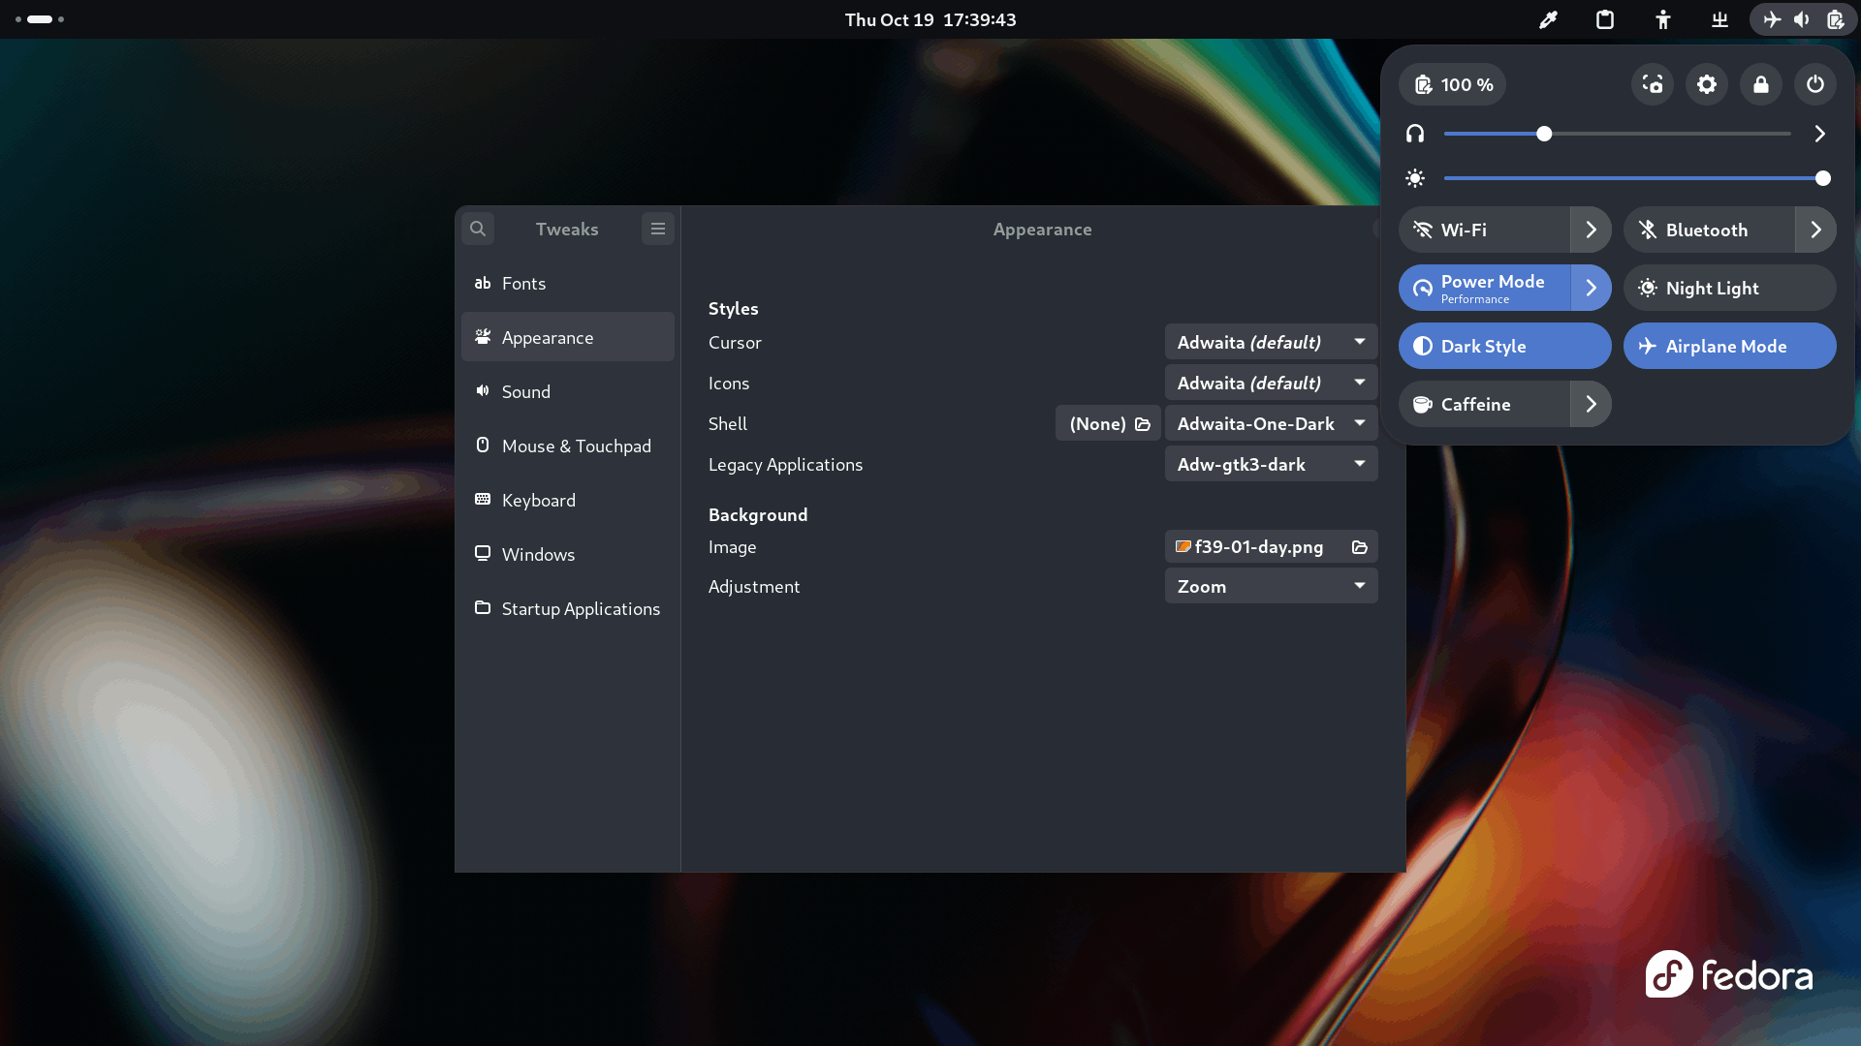
Task: Click the power button icon
Action: point(1815,85)
